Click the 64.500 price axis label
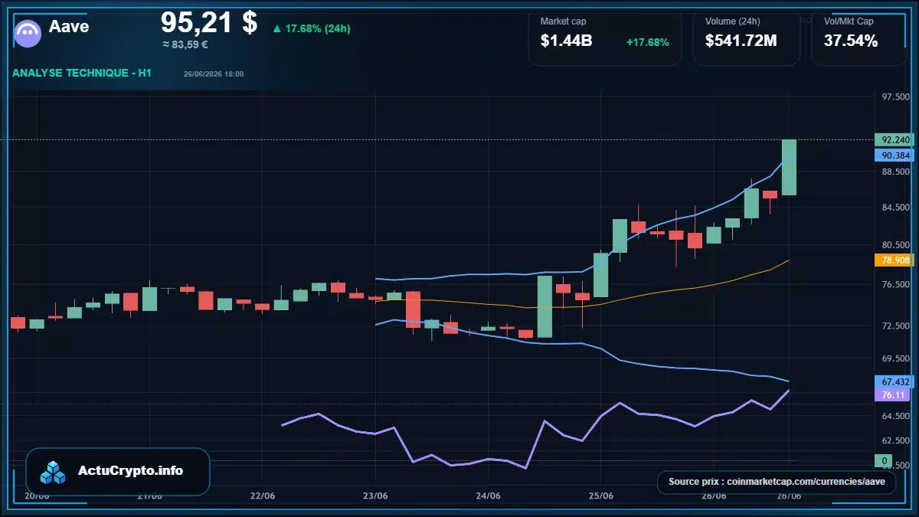Screen dimensions: 919x517 pos(895,416)
